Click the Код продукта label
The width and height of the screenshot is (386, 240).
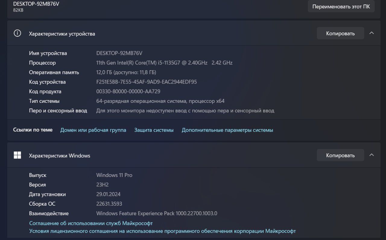[x=45, y=91]
